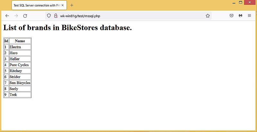Open the Save to Pocket icon

[231, 16]
